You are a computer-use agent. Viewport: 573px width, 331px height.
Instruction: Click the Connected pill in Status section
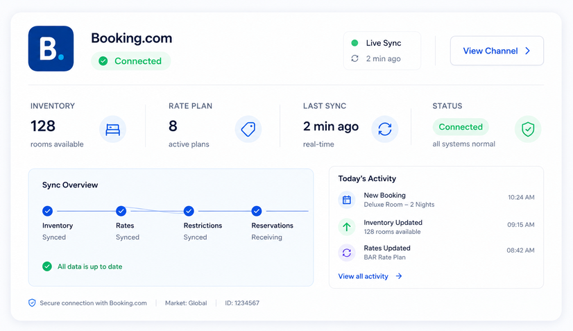tap(461, 127)
